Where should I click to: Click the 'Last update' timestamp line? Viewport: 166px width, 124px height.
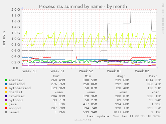pyautogui.click(x=124, y=116)
